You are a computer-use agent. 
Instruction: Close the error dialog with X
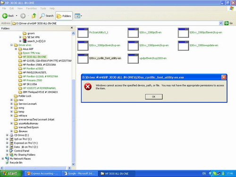click(x=224, y=77)
